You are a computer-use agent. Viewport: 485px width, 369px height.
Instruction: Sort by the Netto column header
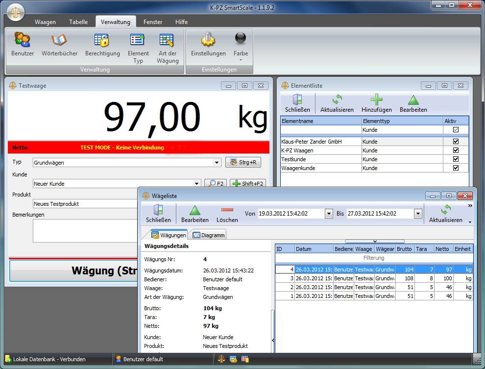(443, 249)
